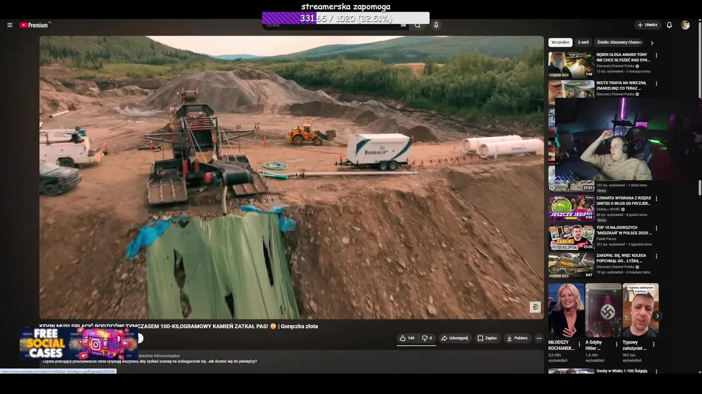702x394 pixels.
Task: Click the main video player
Action: pos(291,177)
